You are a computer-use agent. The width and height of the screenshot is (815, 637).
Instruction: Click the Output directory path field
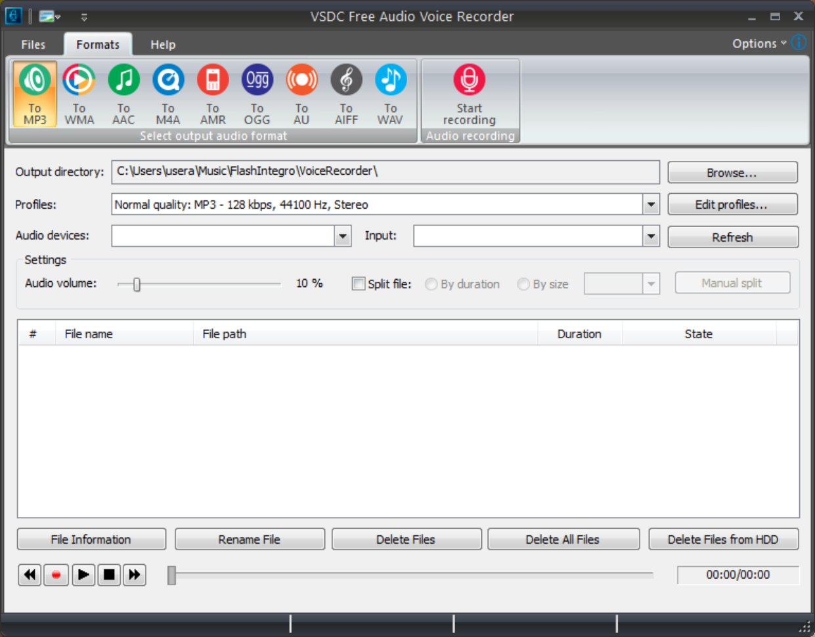[385, 172]
